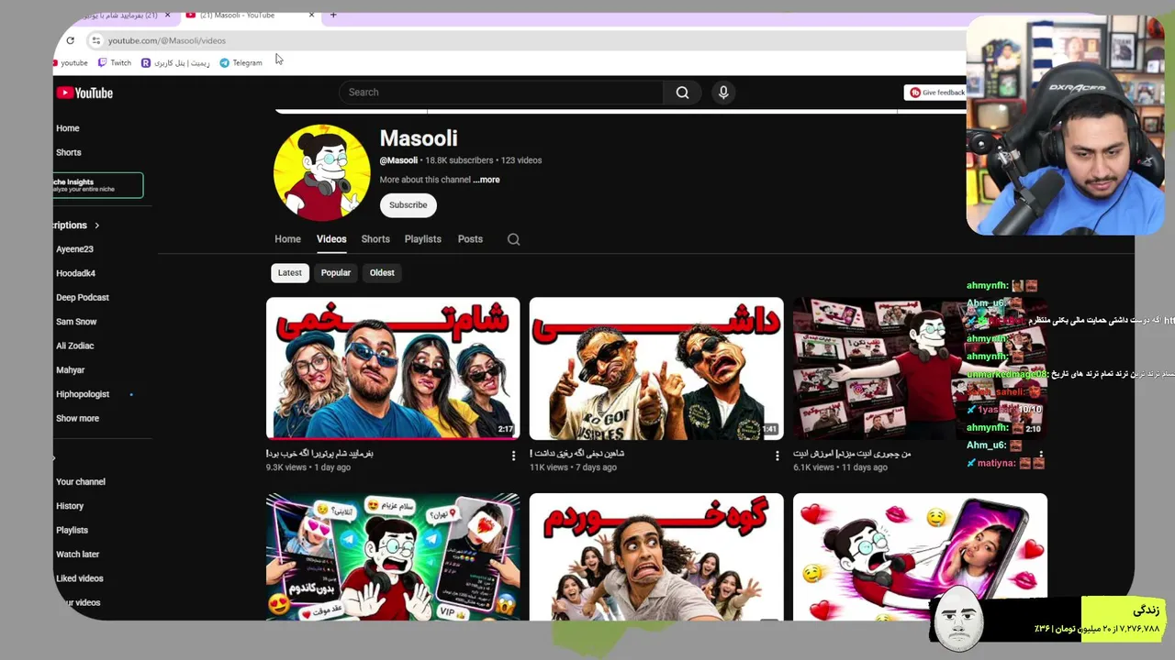Open the ریمیت پنل کاربری bookmark

coord(175,63)
